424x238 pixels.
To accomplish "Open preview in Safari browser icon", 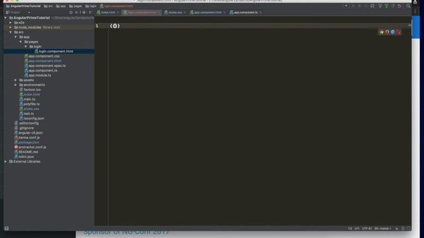I will pyautogui.click(x=393, y=32).
